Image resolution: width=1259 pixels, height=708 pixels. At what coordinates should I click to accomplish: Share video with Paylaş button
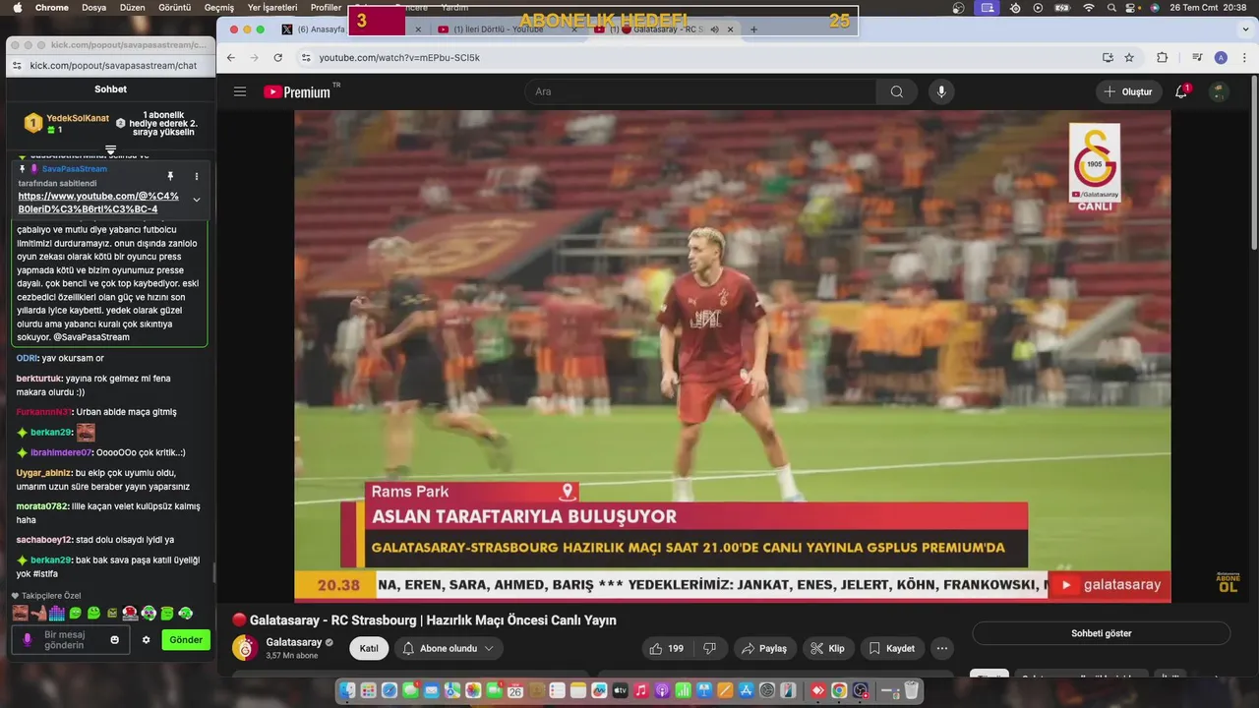click(x=764, y=648)
